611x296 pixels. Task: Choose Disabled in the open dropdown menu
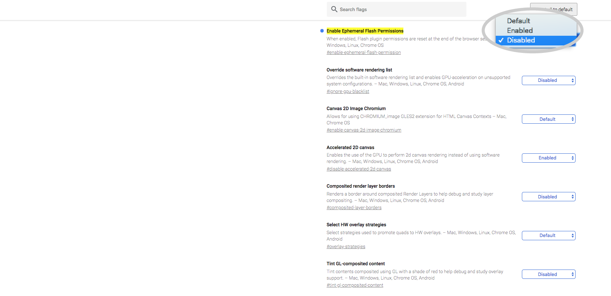pyautogui.click(x=536, y=40)
